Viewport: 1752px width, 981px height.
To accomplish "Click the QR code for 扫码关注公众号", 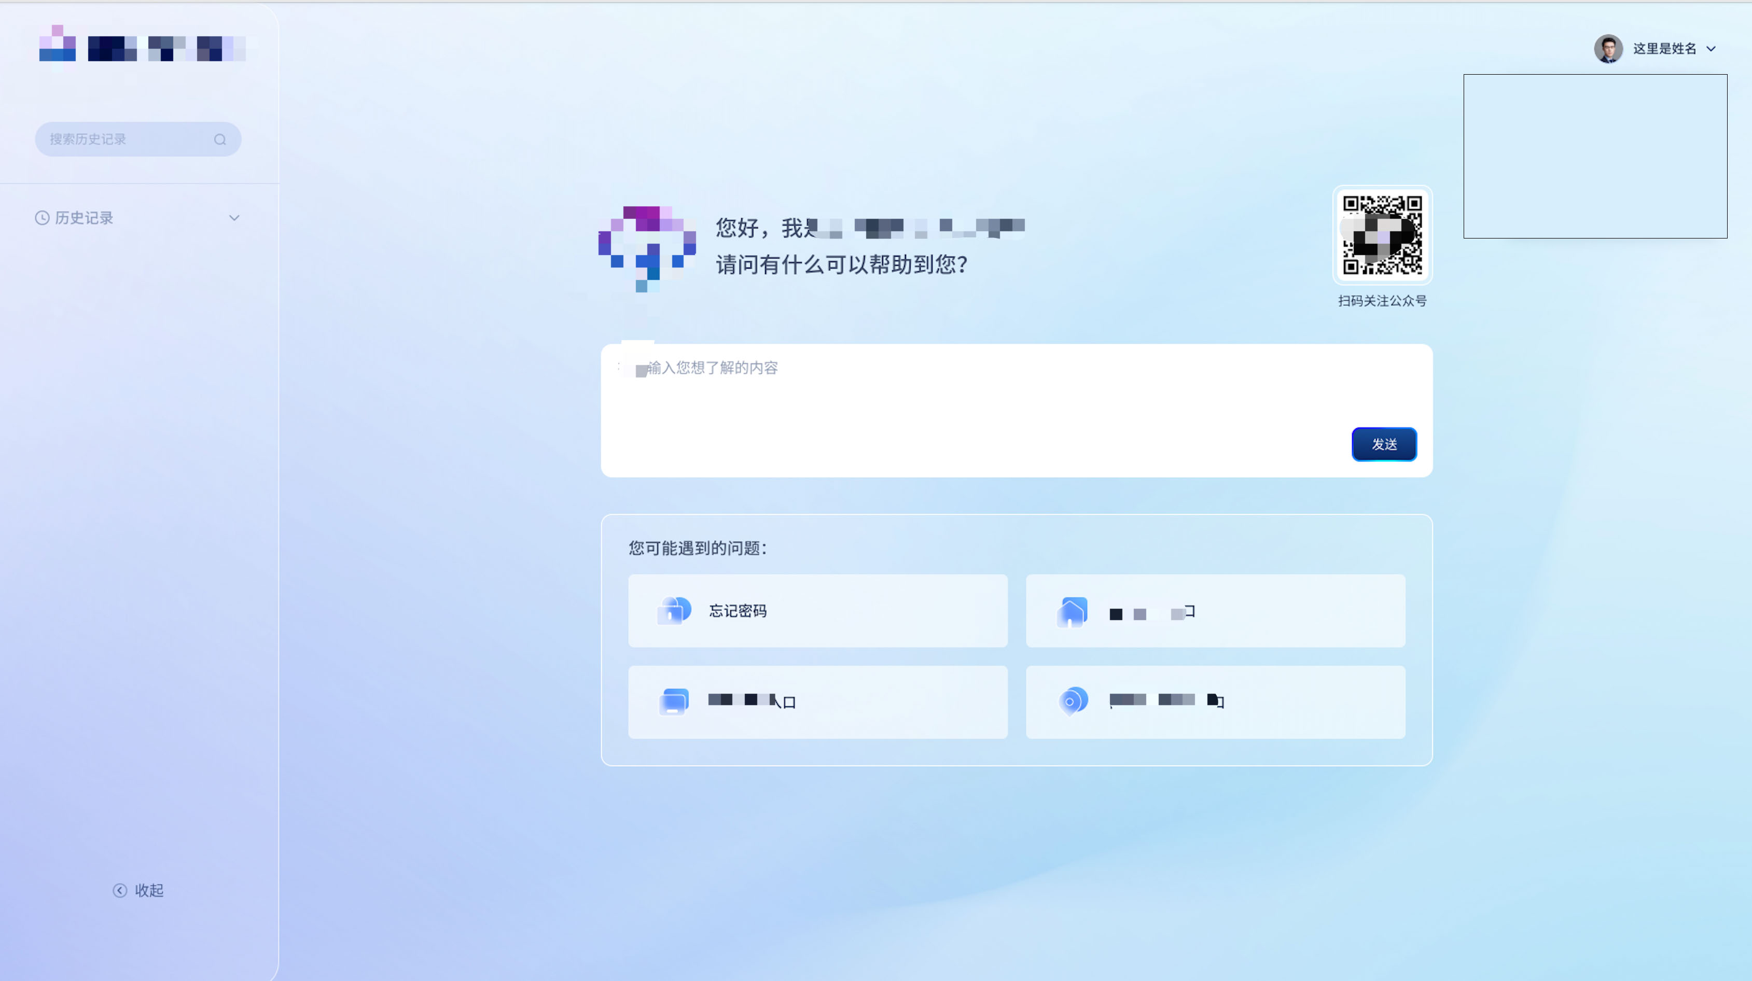I will (x=1382, y=235).
